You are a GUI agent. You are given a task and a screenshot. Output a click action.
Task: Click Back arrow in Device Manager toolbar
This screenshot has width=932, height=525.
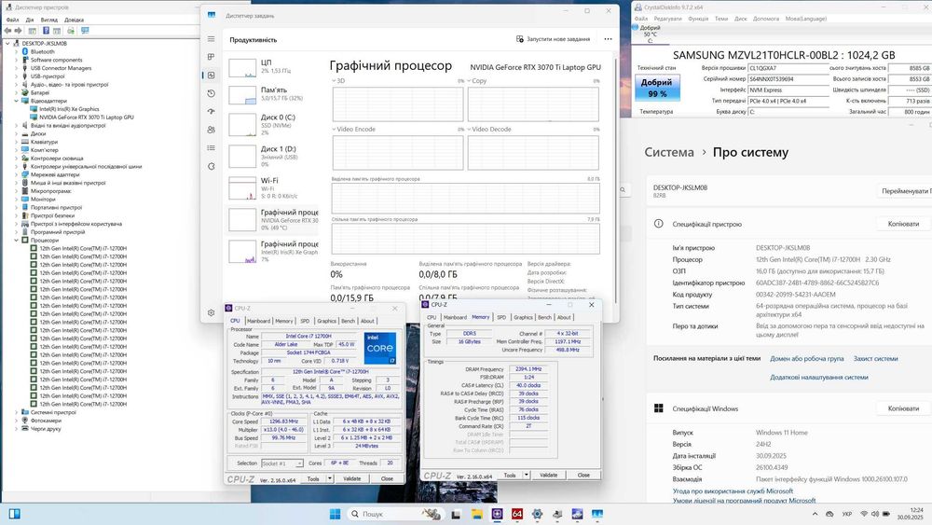point(7,31)
